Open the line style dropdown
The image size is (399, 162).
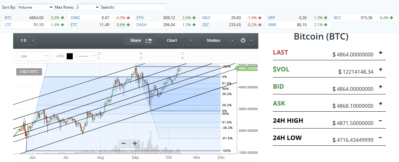coord(86,56)
